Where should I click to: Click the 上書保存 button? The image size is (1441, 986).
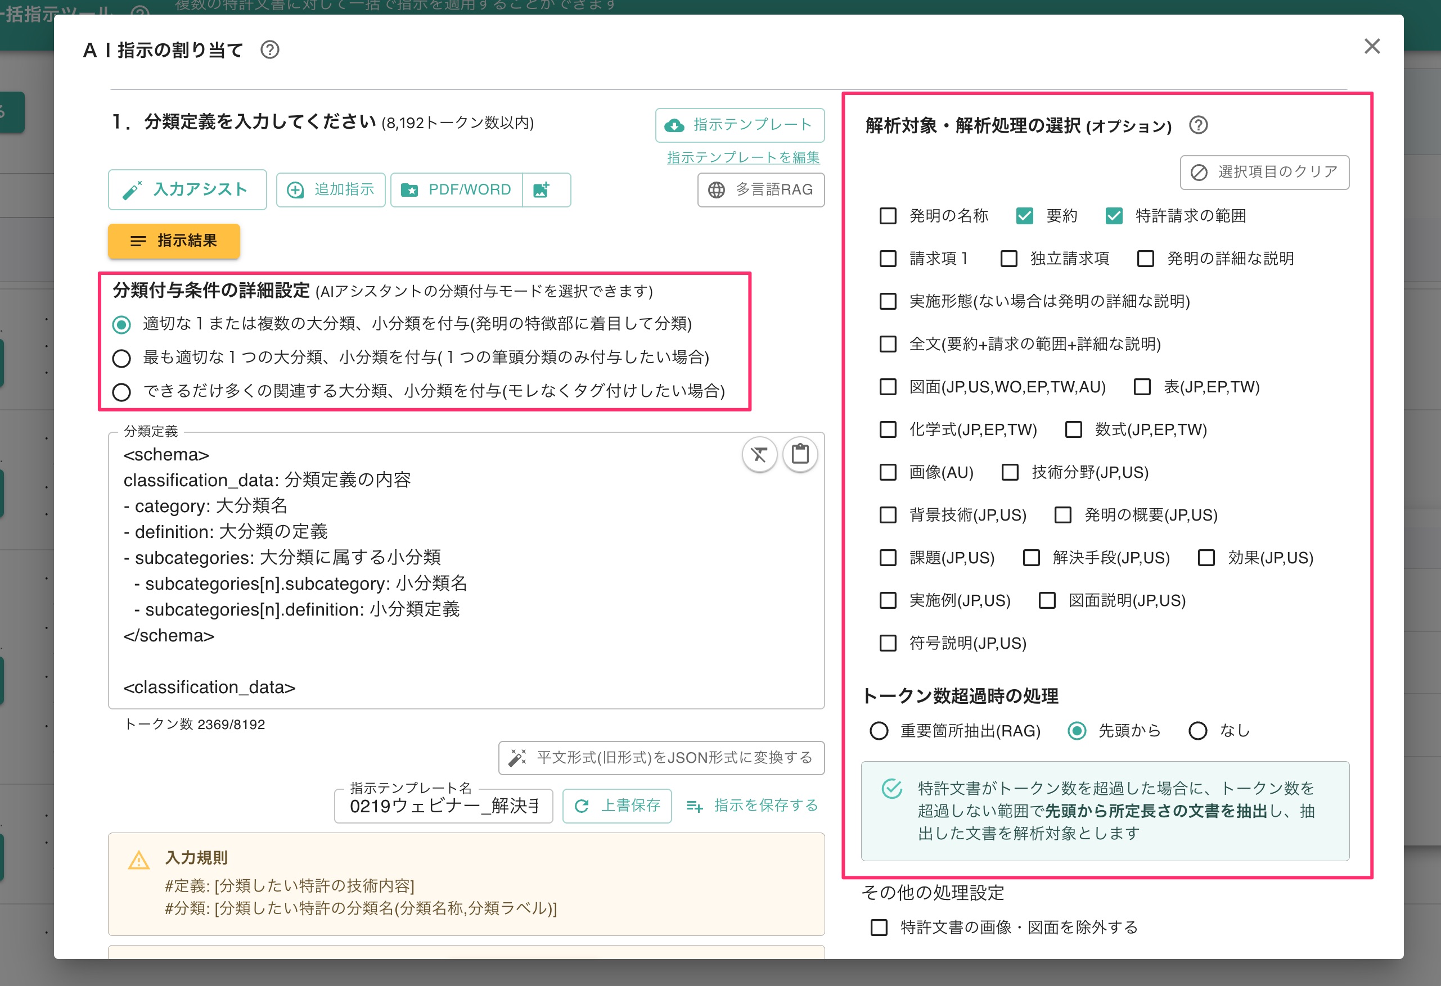pyautogui.click(x=617, y=806)
